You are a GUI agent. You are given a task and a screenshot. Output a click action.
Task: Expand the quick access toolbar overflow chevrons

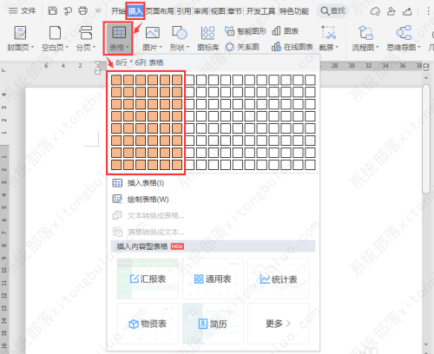click(98, 11)
